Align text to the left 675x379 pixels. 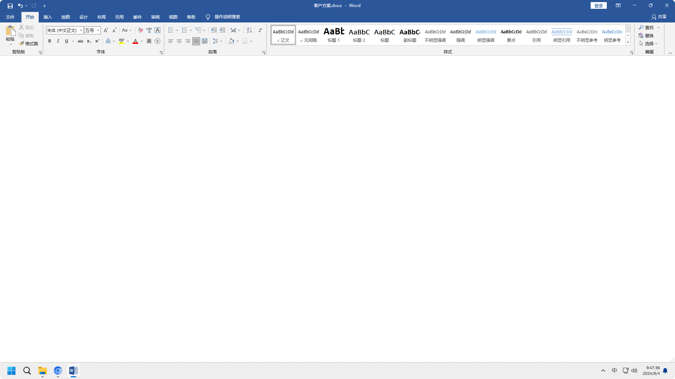(x=171, y=41)
